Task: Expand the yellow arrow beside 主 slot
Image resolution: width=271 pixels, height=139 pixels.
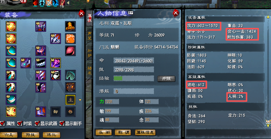Action: pyautogui.click(x=80, y=100)
